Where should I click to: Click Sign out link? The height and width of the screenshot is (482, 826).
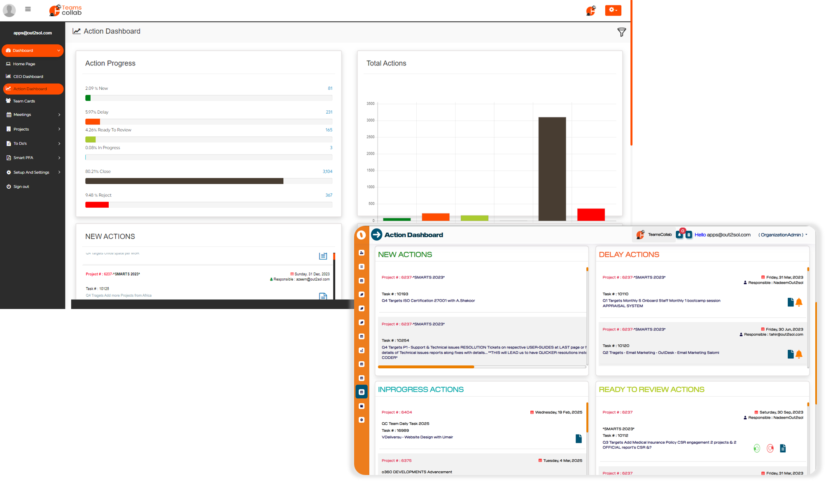(21, 187)
